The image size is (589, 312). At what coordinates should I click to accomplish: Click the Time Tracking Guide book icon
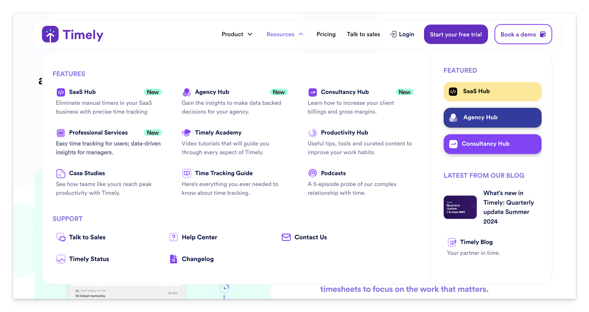click(186, 173)
